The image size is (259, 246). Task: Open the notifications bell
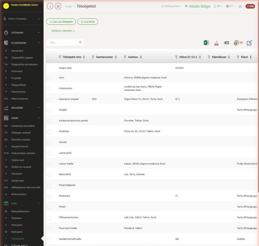click(x=218, y=6)
